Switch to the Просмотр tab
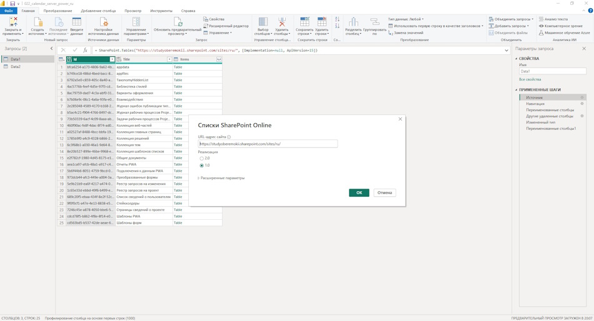The width and height of the screenshot is (594, 321). tap(133, 11)
